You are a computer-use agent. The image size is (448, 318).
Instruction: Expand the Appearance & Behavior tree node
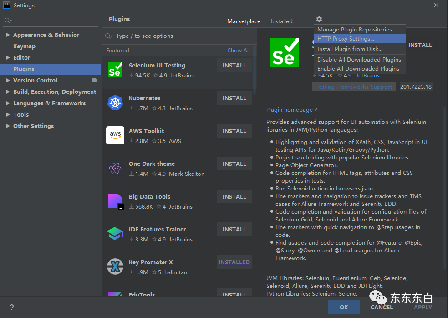[8, 35]
